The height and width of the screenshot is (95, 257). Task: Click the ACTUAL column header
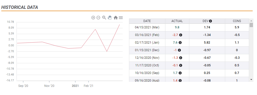(177, 21)
